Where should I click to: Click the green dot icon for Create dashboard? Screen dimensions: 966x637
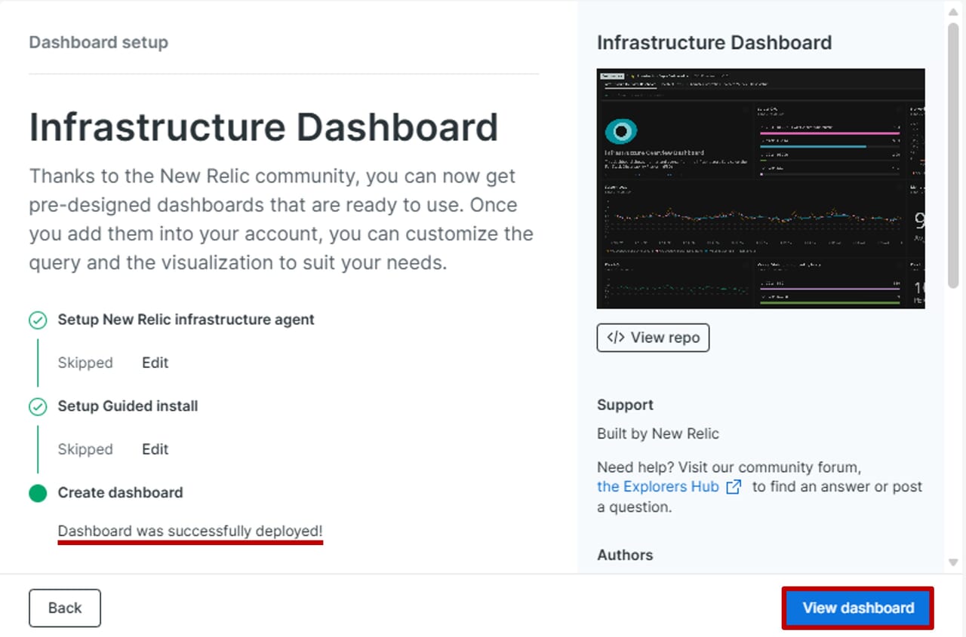[x=38, y=493]
